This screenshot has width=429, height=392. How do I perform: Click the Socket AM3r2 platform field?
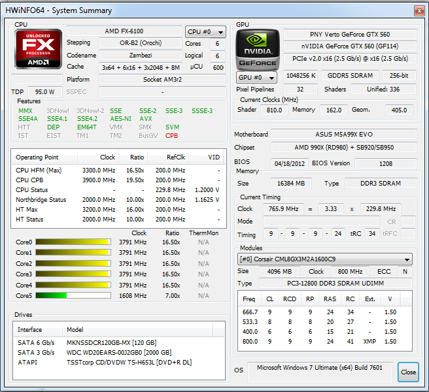[162, 80]
